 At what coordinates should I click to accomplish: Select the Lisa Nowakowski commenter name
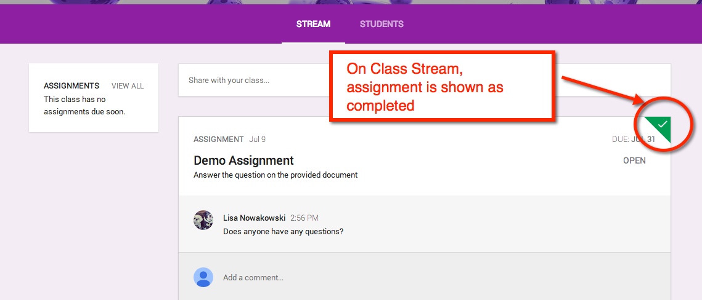click(x=254, y=218)
